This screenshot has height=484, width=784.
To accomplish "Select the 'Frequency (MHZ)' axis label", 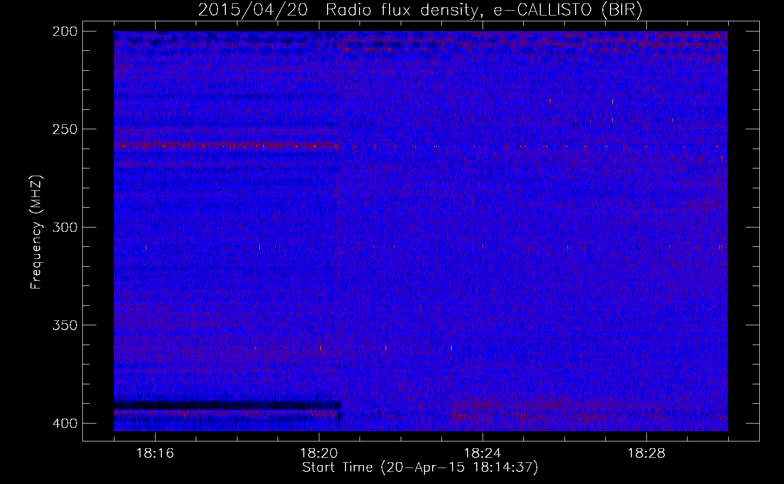I will pyautogui.click(x=36, y=232).
